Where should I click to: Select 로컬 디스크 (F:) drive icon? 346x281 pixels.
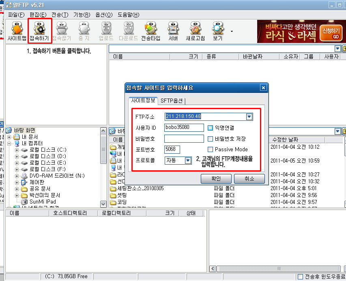[24, 169]
